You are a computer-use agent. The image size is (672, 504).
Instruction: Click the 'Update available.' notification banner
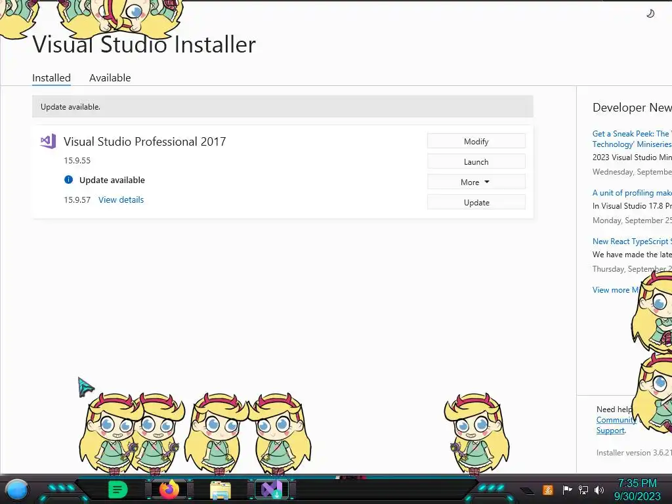[x=282, y=107]
